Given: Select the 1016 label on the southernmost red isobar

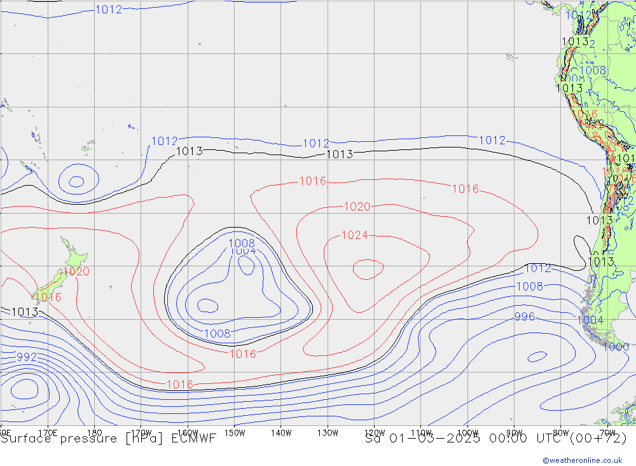Looking at the screenshot, I should pyautogui.click(x=180, y=385).
